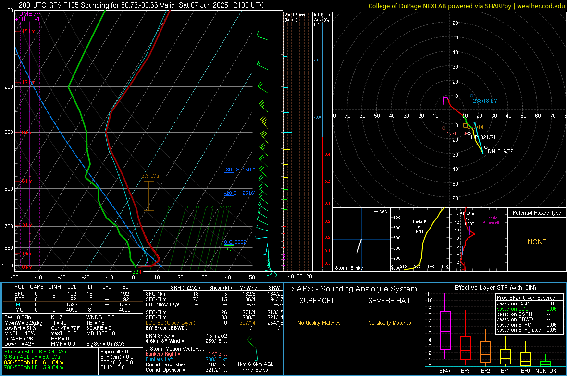Click the white circle marker beside UP=321/21
The width and height of the screenshot is (567, 376).
469,134
